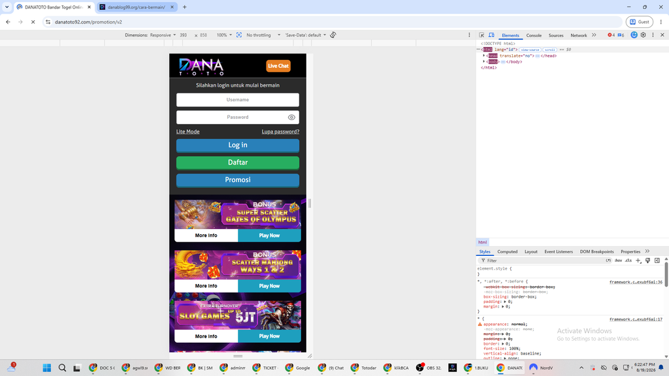
Task: Switch to the Console tab
Action: [534, 35]
